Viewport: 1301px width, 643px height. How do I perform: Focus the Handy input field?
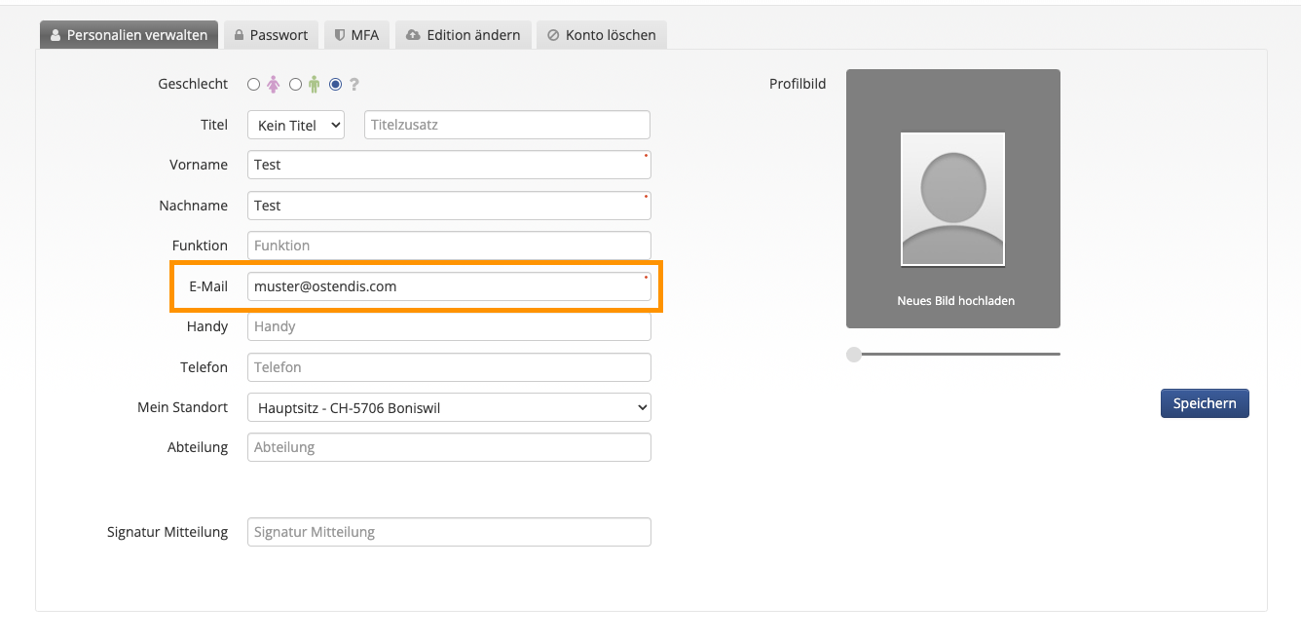[449, 326]
